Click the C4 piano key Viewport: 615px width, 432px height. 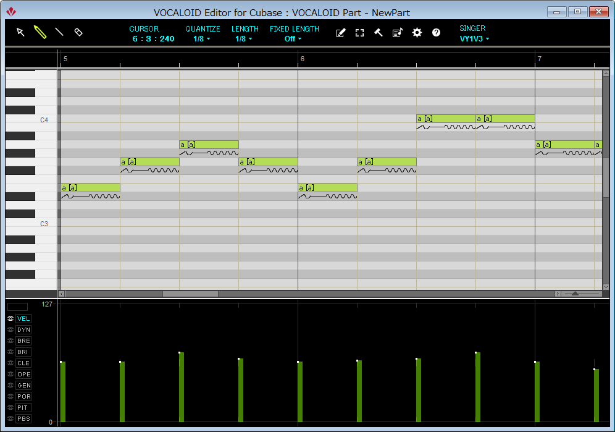pyautogui.click(x=31, y=120)
